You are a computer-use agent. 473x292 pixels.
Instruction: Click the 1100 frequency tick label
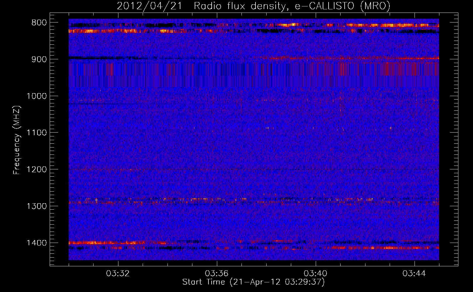(x=37, y=133)
